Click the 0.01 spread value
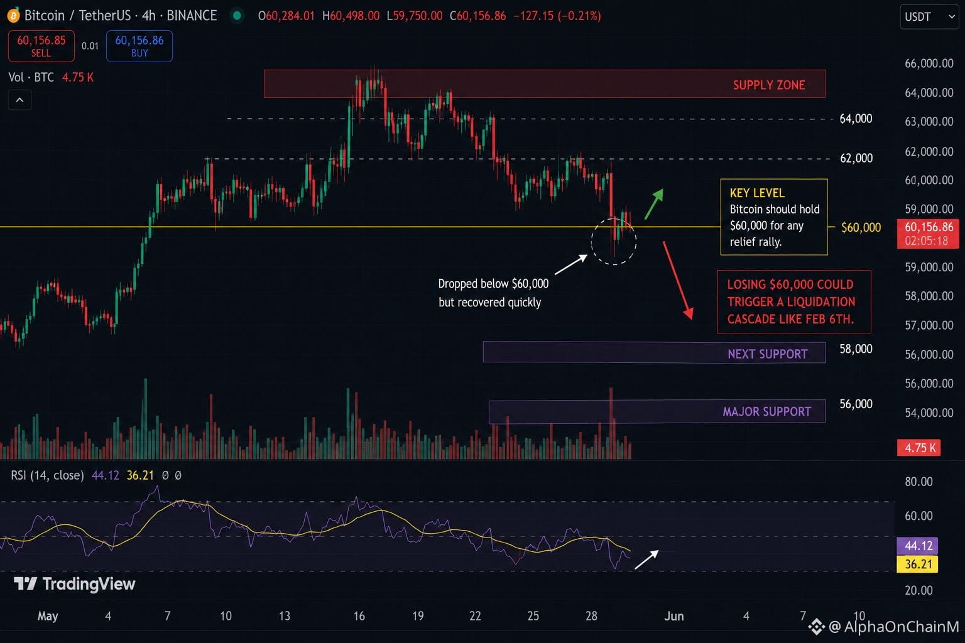 (90, 46)
